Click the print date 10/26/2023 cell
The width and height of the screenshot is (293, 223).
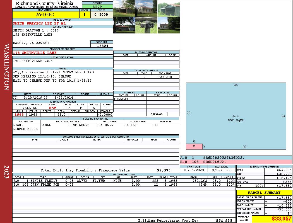194,170
